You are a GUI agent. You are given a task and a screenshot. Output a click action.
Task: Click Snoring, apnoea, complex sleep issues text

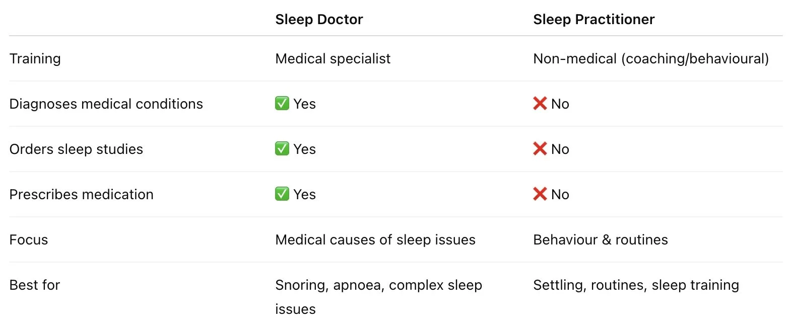[x=378, y=286]
